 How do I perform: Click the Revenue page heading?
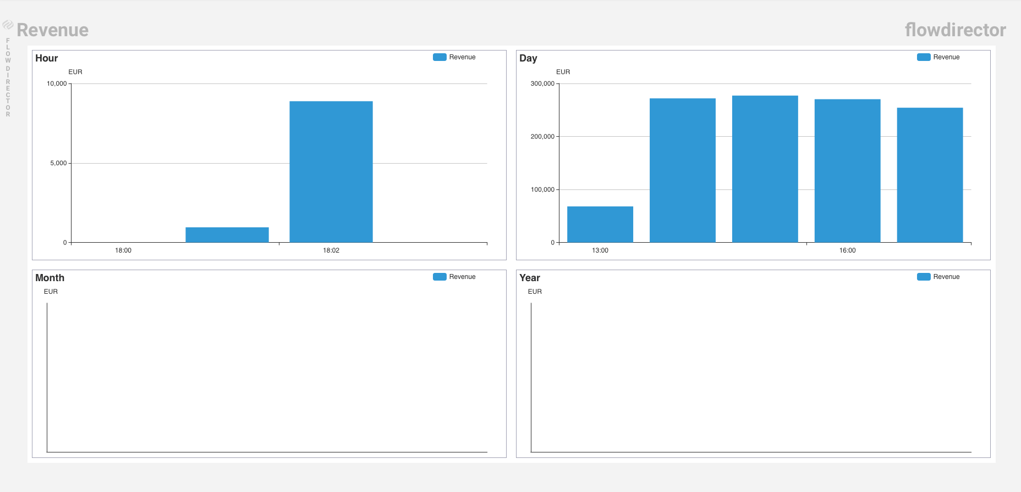tap(53, 30)
